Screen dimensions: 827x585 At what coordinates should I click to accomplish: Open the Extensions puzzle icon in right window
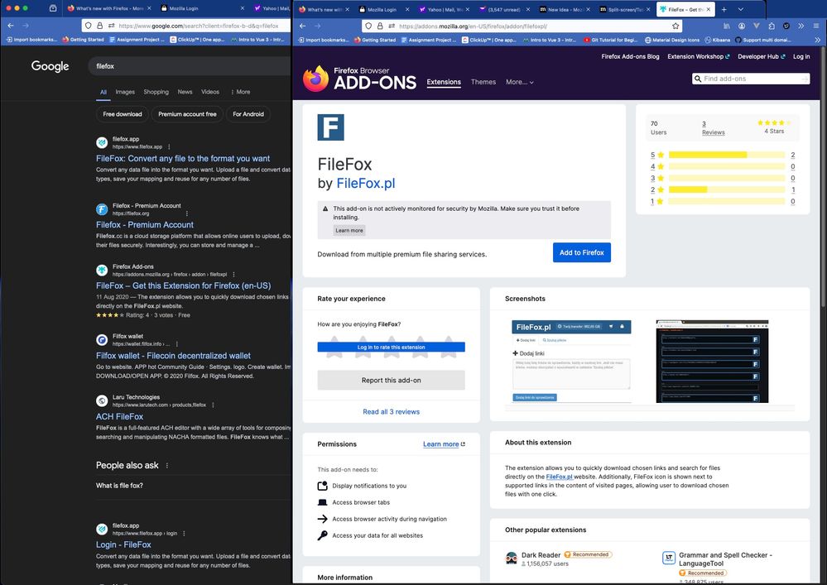(771, 26)
